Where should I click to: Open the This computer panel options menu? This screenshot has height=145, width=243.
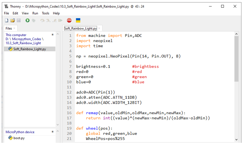coord(53,35)
